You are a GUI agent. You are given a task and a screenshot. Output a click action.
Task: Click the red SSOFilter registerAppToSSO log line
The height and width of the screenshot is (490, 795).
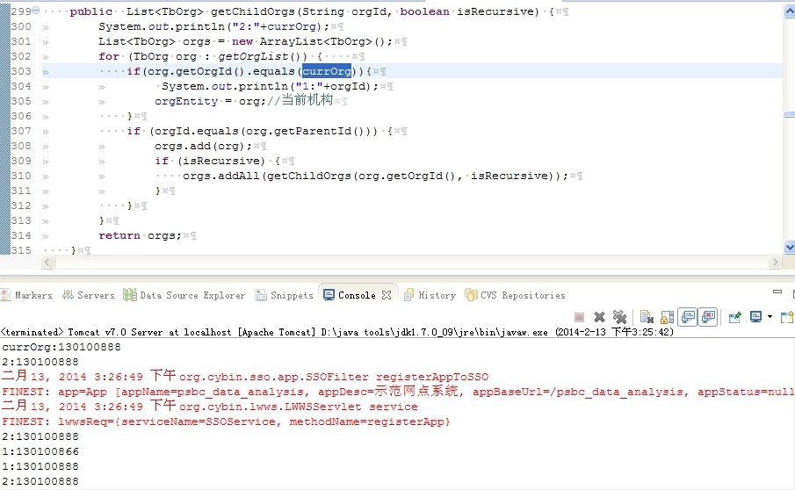tap(245, 377)
